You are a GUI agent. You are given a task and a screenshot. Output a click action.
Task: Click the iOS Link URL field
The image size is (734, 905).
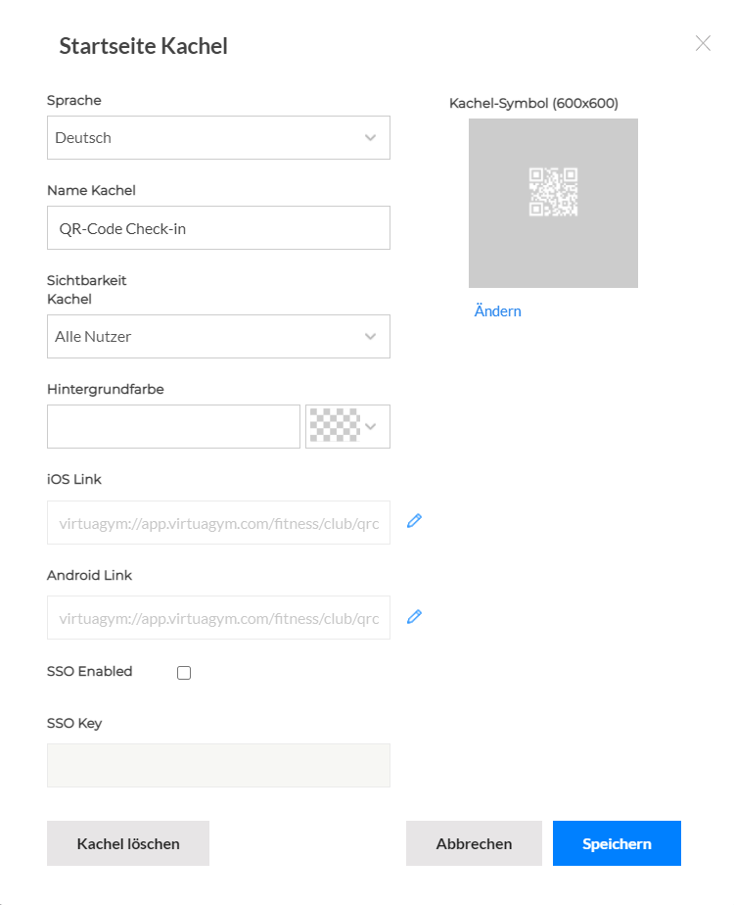tap(217, 522)
